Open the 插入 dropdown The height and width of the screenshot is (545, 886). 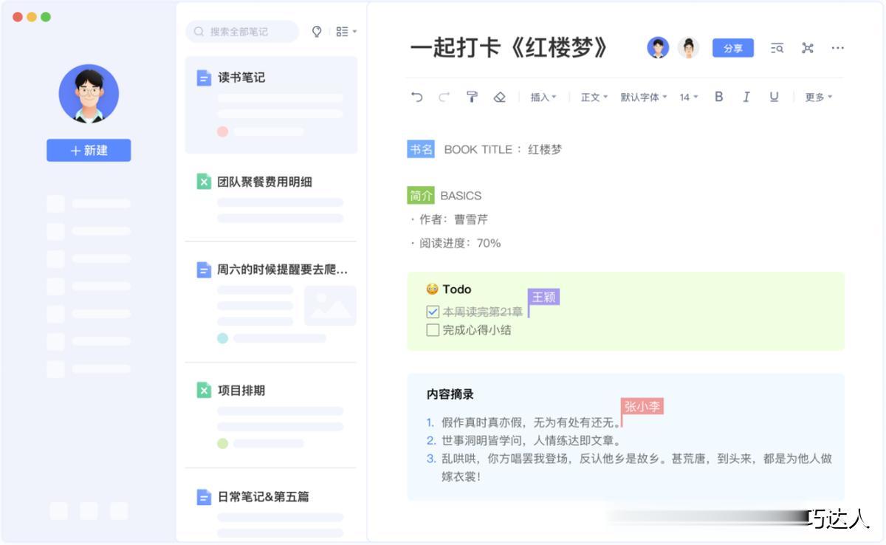coord(543,97)
